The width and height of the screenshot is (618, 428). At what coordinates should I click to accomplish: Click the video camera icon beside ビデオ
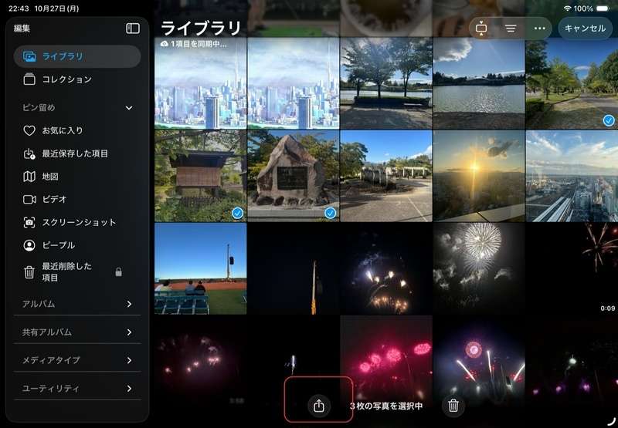29,200
